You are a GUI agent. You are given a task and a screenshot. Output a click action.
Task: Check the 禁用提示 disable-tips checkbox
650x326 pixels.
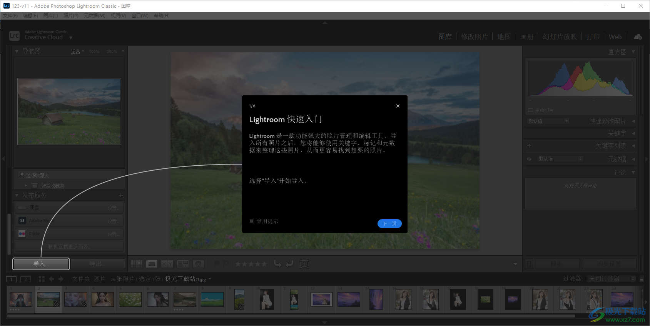(251, 221)
